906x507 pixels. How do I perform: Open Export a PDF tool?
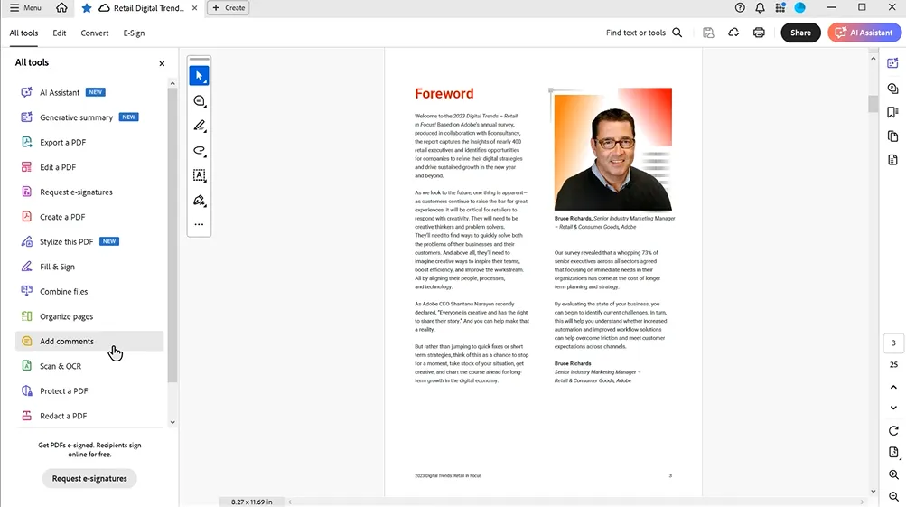[x=89, y=142]
